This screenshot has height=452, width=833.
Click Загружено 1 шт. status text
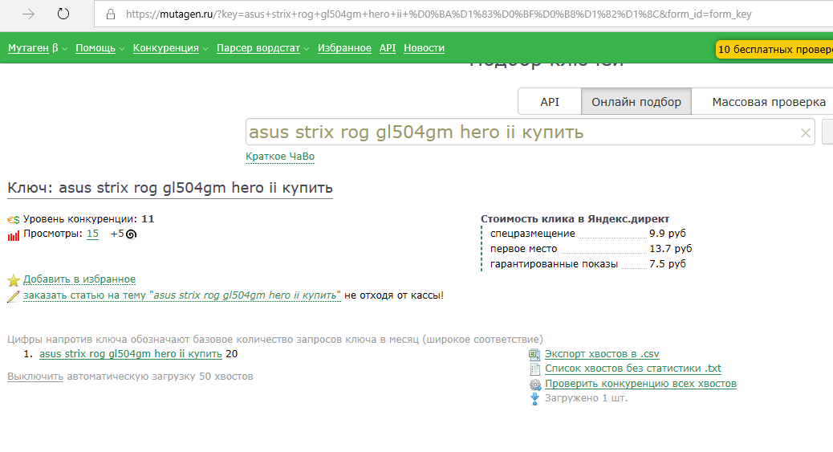(x=586, y=397)
